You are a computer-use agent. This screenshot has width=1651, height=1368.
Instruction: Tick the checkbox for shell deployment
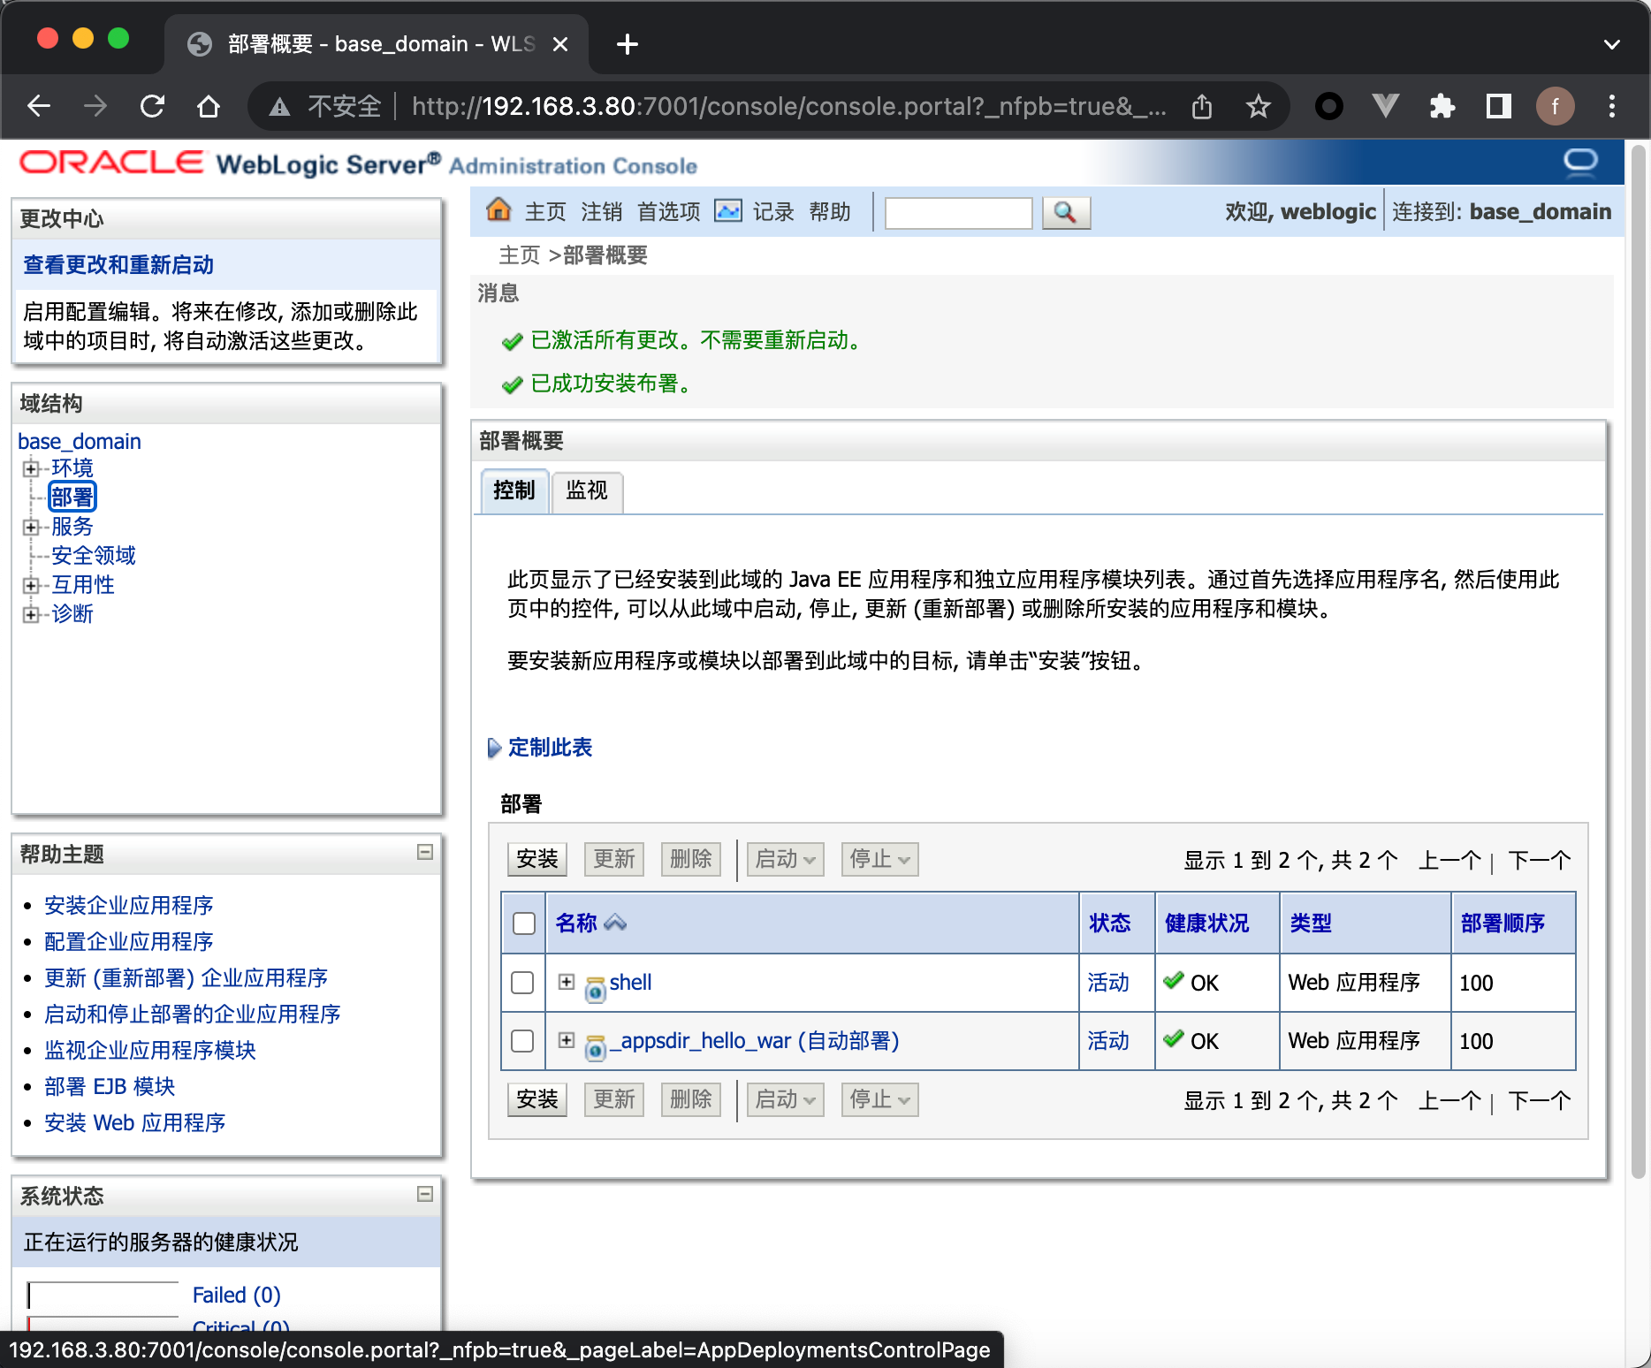click(x=522, y=983)
